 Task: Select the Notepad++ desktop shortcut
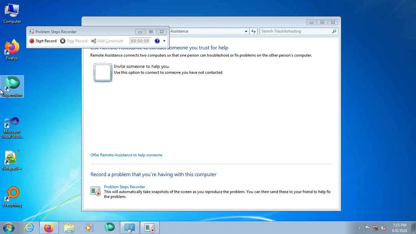click(12, 160)
